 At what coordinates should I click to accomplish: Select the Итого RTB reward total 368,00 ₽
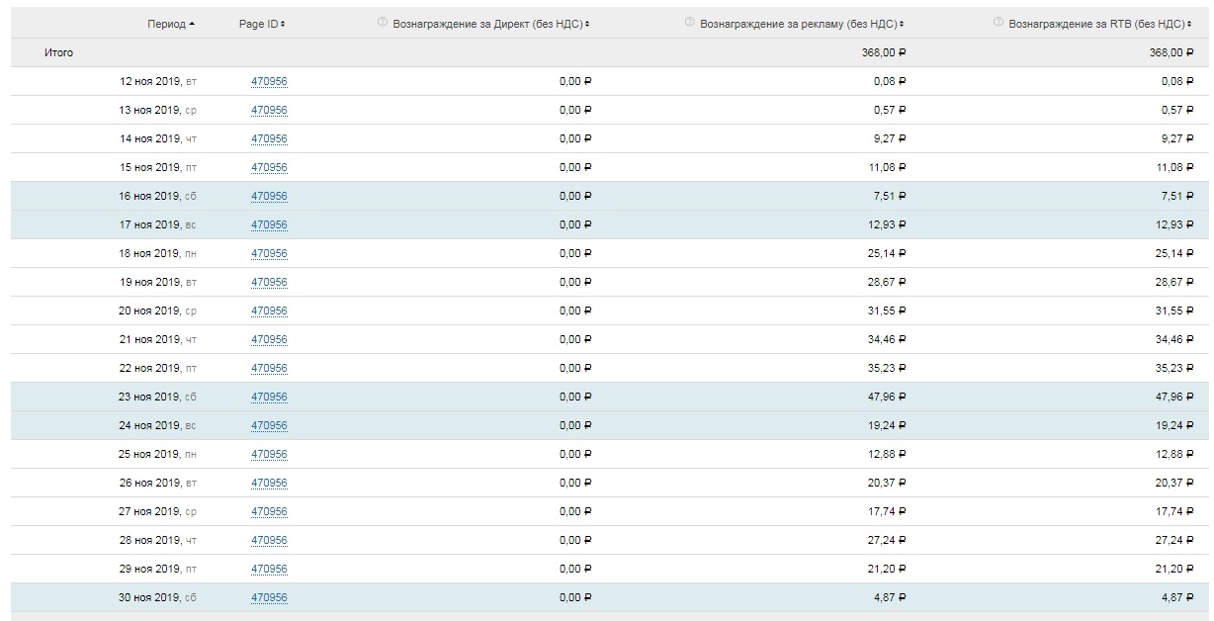coord(1171,52)
